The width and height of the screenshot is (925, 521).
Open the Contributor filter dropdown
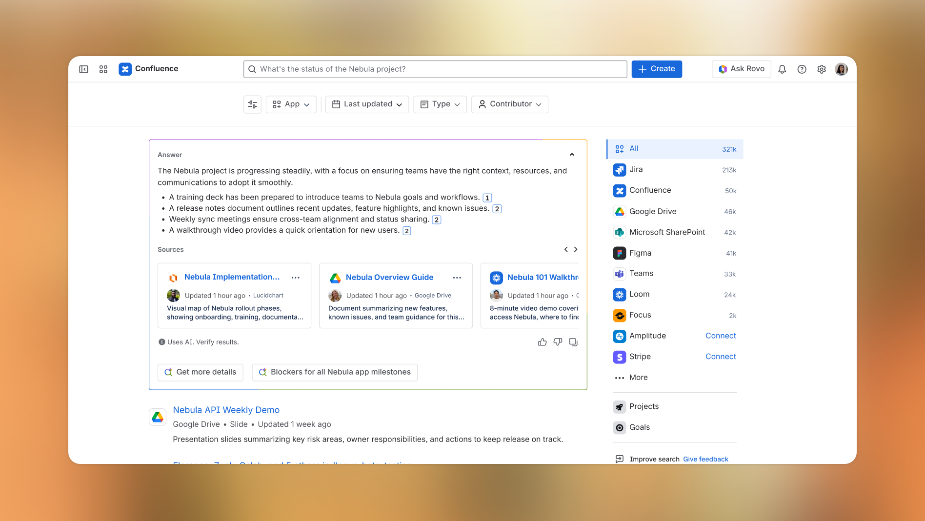click(x=510, y=104)
